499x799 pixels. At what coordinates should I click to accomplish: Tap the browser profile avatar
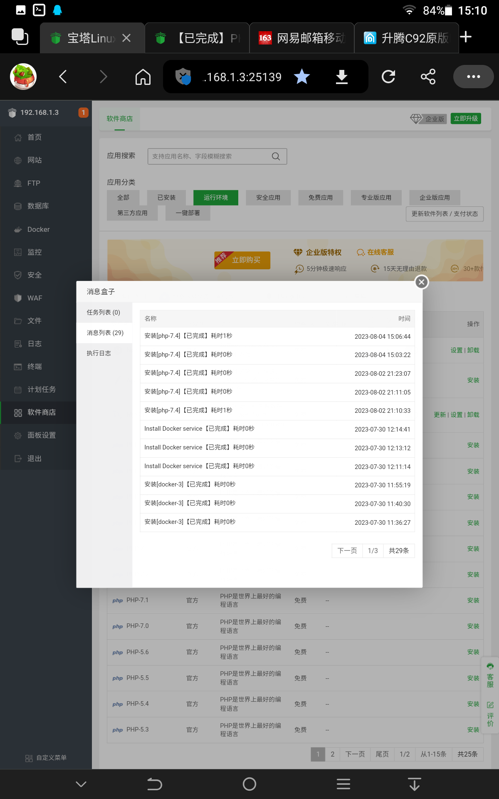pyautogui.click(x=23, y=77)
